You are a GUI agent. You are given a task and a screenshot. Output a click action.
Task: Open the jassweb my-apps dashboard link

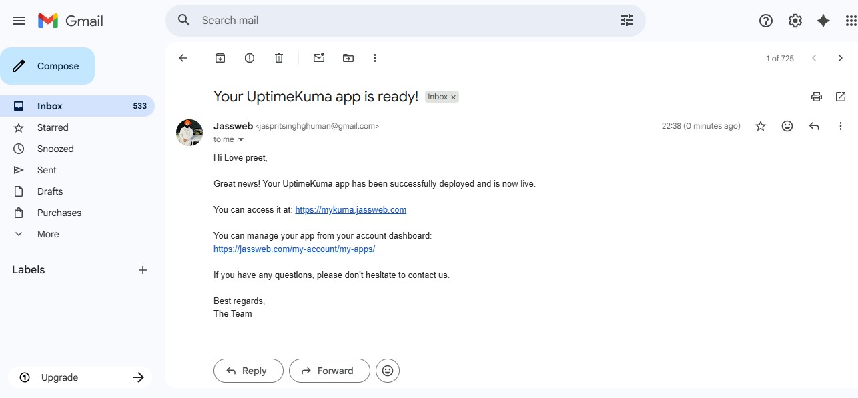tap(294, 249)
